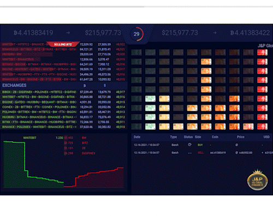Click the red DIGIFINEX label above the depth chart
Screen dimensions: 273x216
[88, 153]
